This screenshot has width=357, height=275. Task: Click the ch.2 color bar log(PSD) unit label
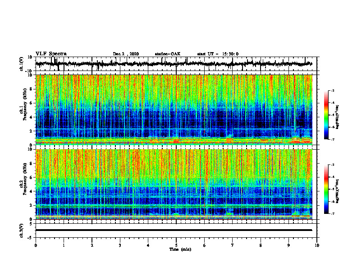coord(337,191)
